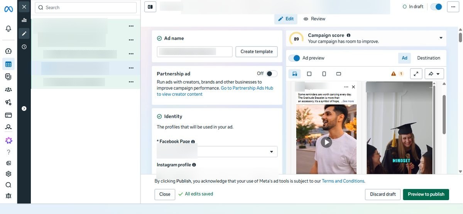Image resolution: width=463 pixels, height=214 pixels.
Task: Click the news page icon in sidebar
Action: [x=8, y=163]
